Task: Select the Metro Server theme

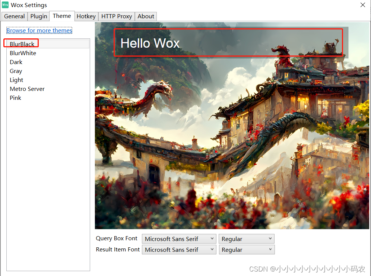Action: click(48, 89)
